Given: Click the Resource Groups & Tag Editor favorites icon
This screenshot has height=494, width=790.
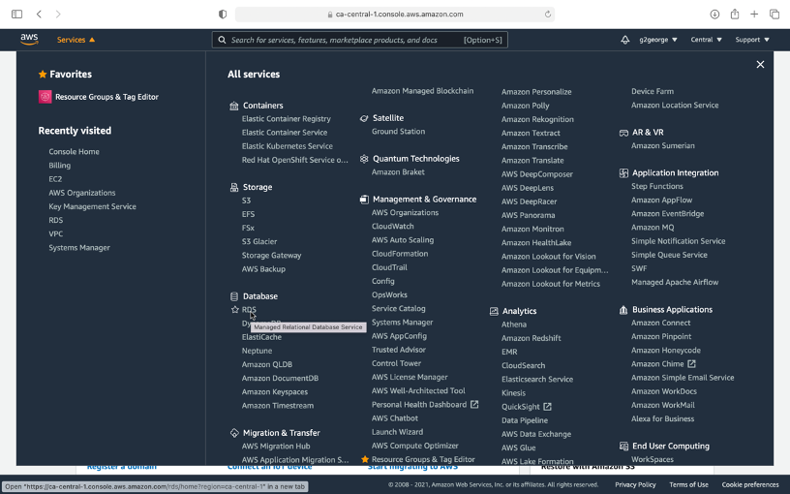Looking at the screenshot, I should point(45,97).
